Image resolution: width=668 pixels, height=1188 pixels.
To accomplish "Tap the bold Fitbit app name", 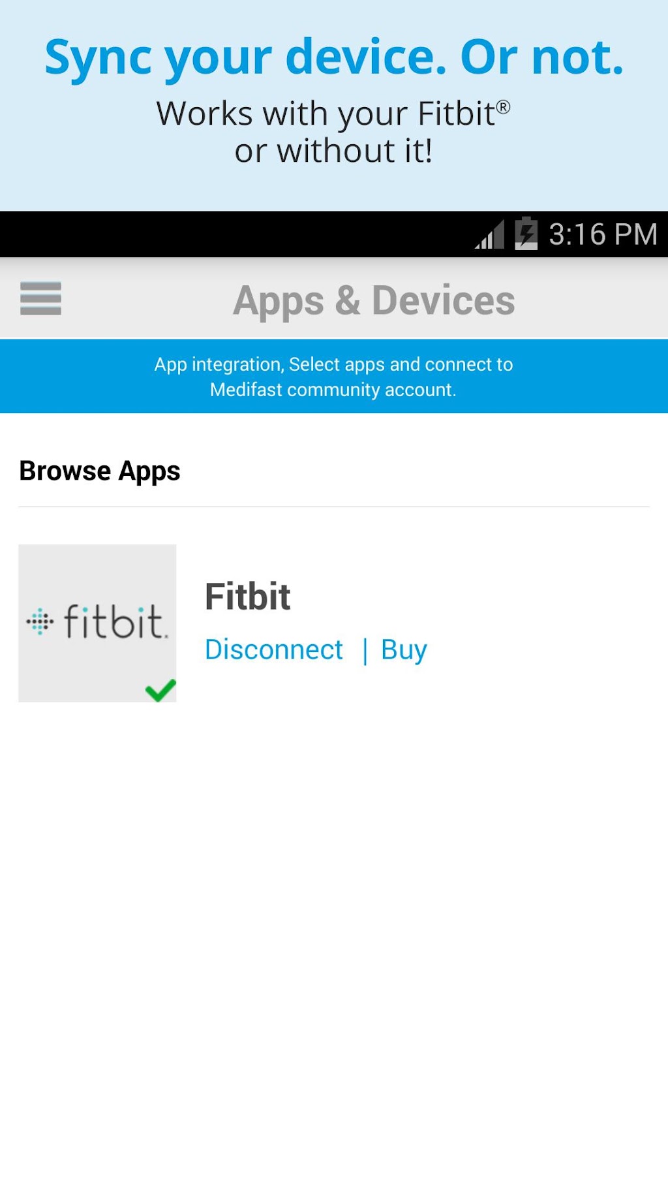I will pyautogui.click(x=248, y=596).
